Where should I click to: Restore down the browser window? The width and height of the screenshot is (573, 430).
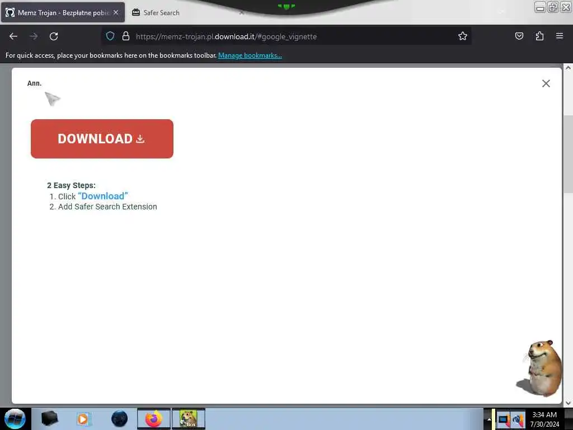coord(553,7)
